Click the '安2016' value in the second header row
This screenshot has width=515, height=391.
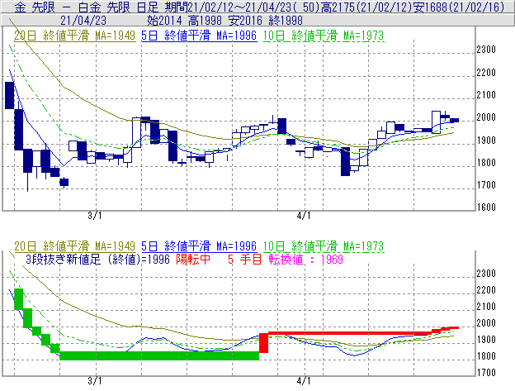(245, 21)
